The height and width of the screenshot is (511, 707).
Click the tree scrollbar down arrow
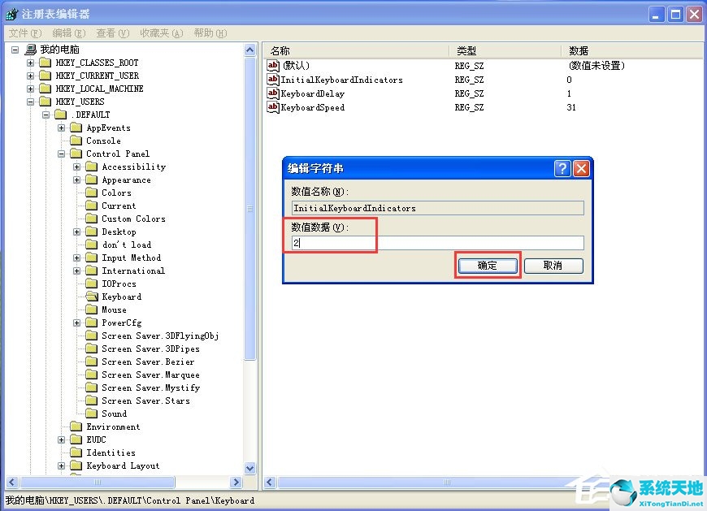(250, 467)
